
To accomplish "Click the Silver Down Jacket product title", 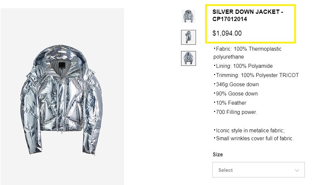I will coord(248,15).
